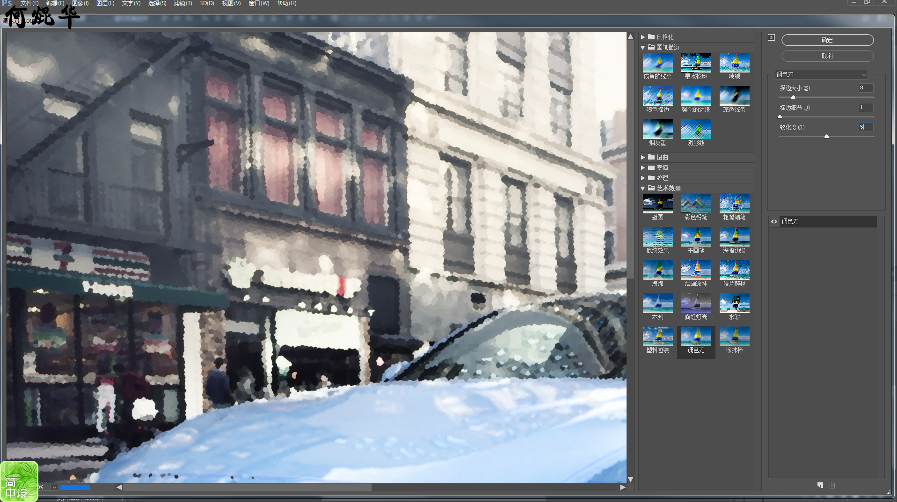897x502 pixels.
Task: Expand the 纹理 texture folder
Action: (x=643, y=178)
